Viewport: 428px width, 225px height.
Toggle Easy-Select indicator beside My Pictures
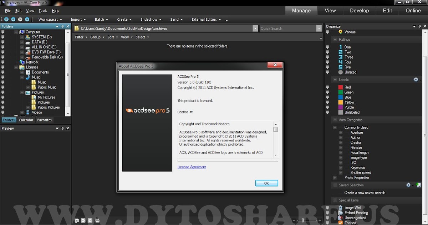pos(3,97)
